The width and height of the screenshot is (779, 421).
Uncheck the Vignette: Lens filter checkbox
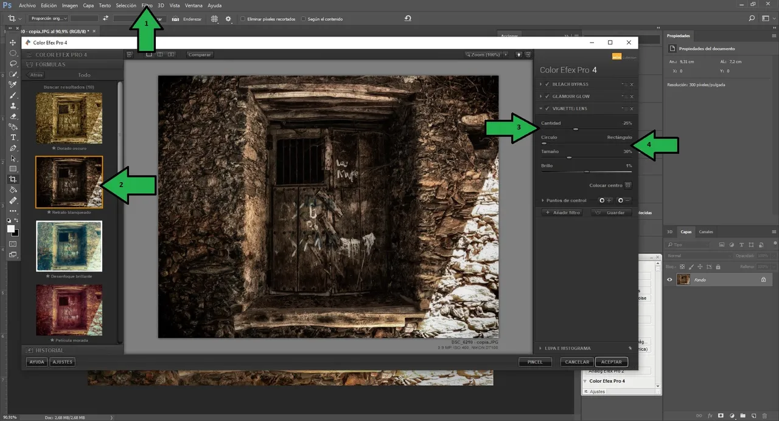(x=547, y=109)
